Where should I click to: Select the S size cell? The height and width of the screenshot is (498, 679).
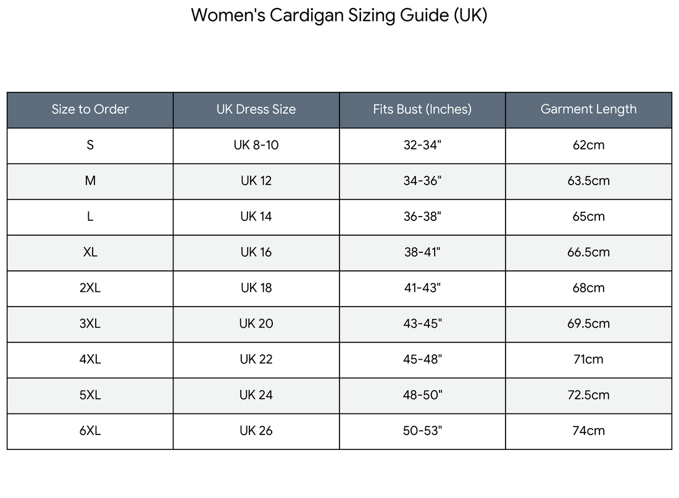90,146
